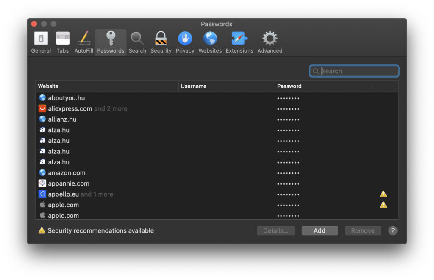Click warning icon in appello.eu row
Viewport: 434px width, 280px height.
383,194
